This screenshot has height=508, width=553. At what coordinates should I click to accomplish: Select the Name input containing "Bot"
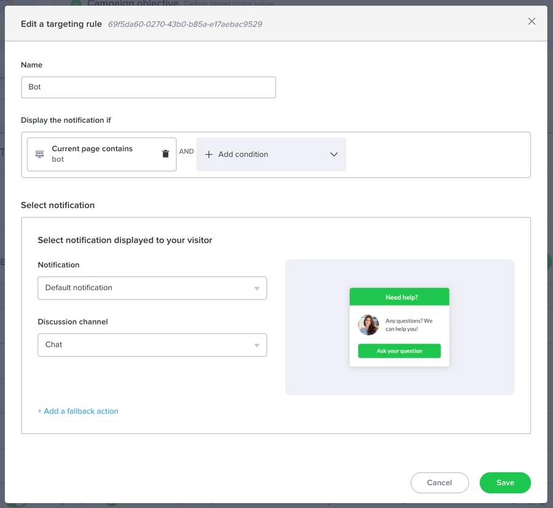coord(148,87)
